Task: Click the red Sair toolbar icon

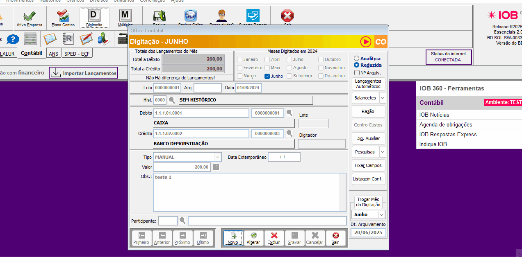Action: 287,17
